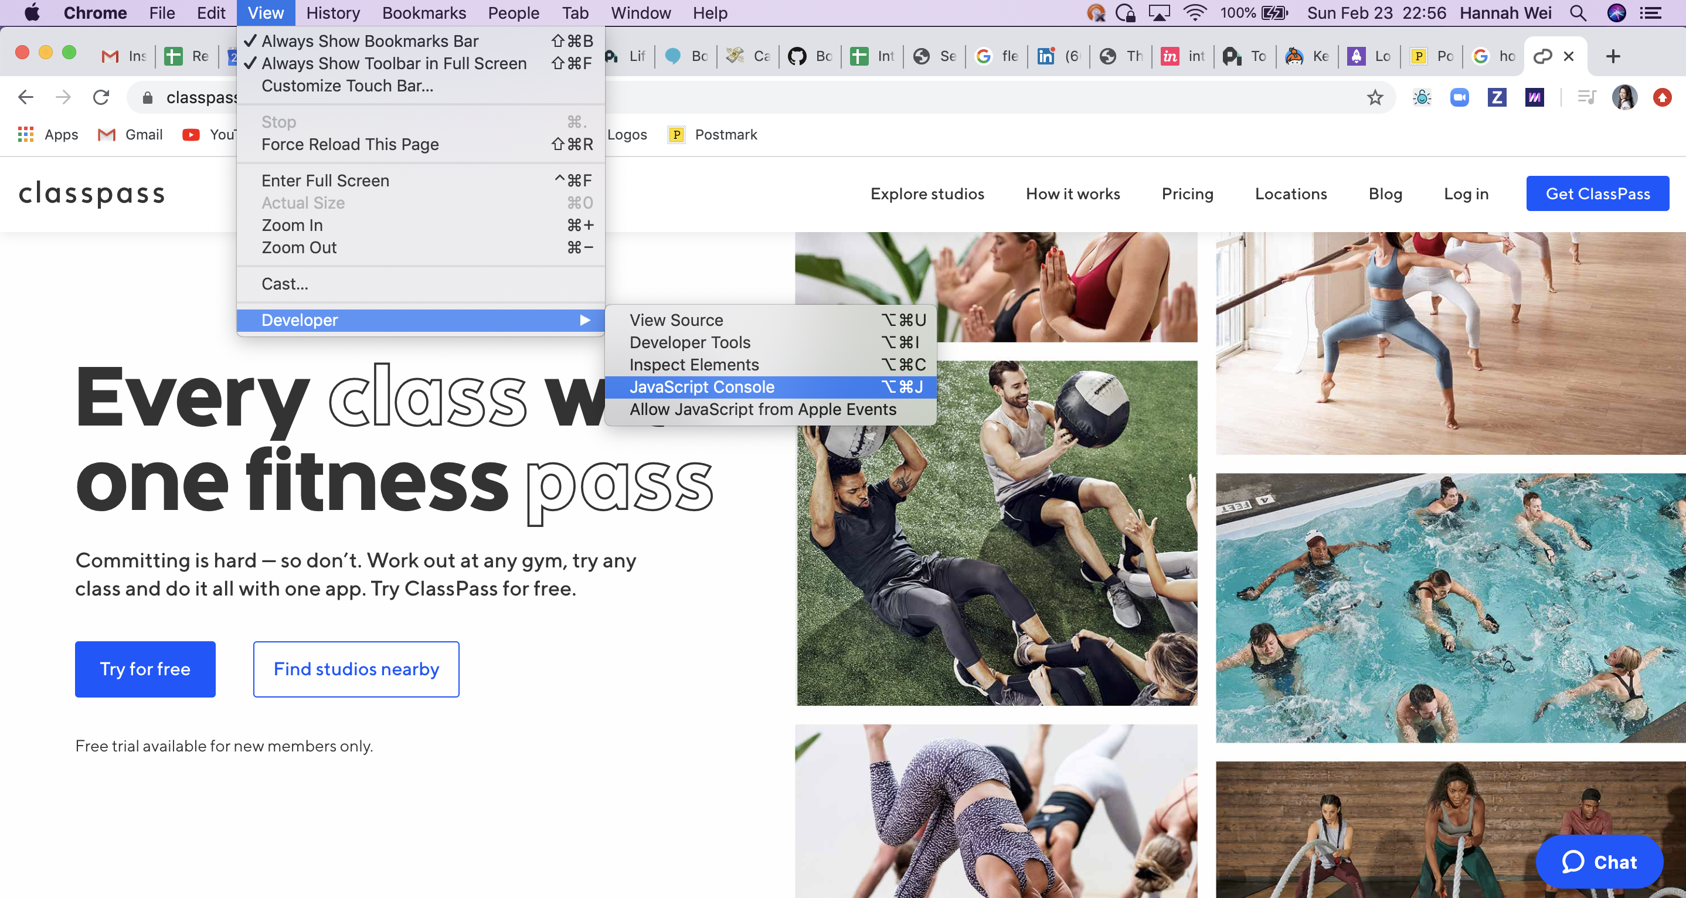1686x898 pixels.
Task: Toggle Allow JavaScript from Apple Events
Action: coord(770,409)
